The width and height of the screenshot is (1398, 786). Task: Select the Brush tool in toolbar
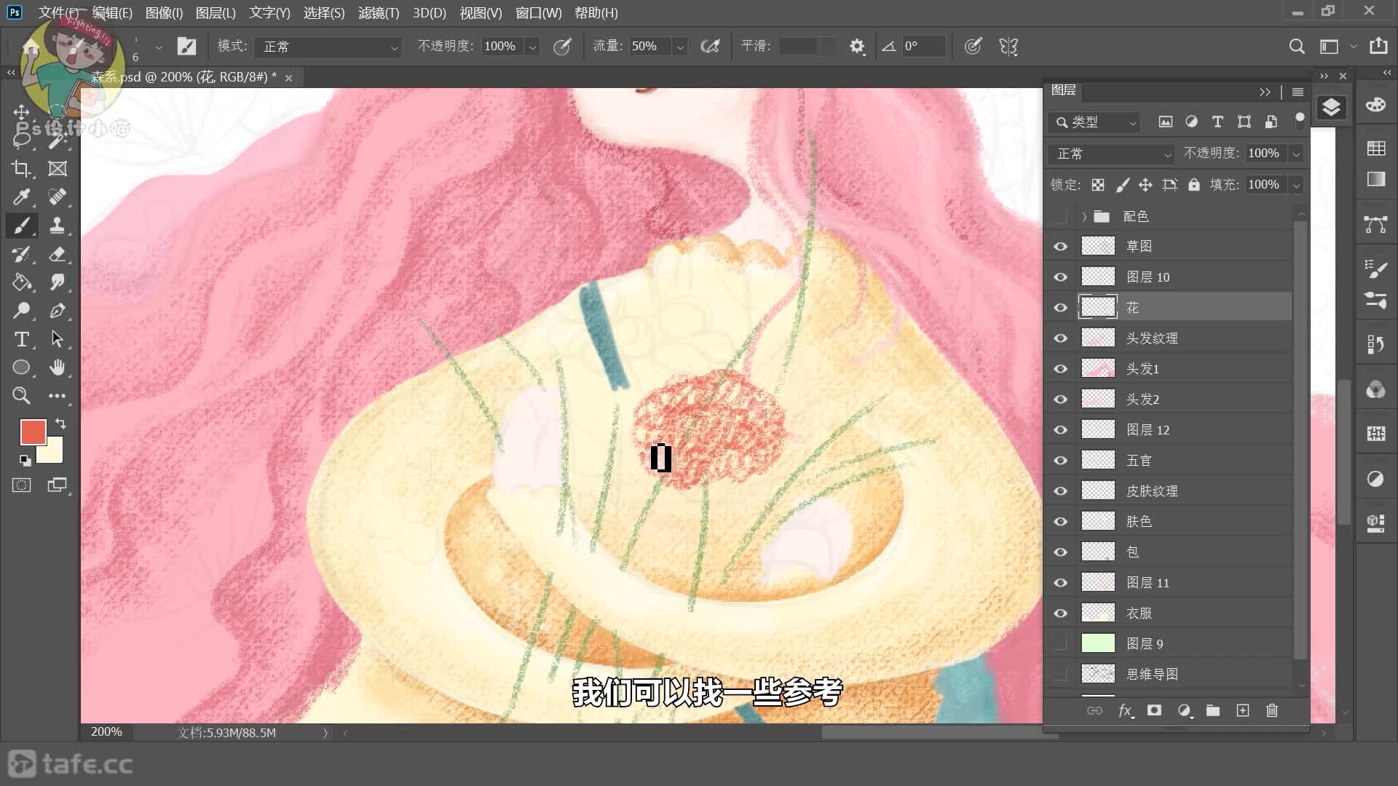point(21,226)
